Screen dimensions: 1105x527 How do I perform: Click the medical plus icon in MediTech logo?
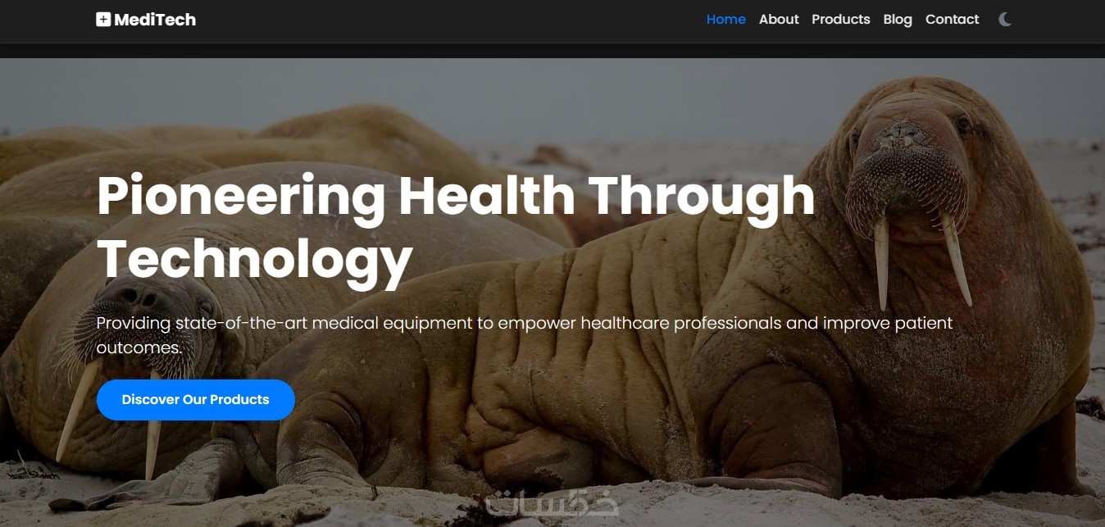pyautogui.click(x=103, y=20)
